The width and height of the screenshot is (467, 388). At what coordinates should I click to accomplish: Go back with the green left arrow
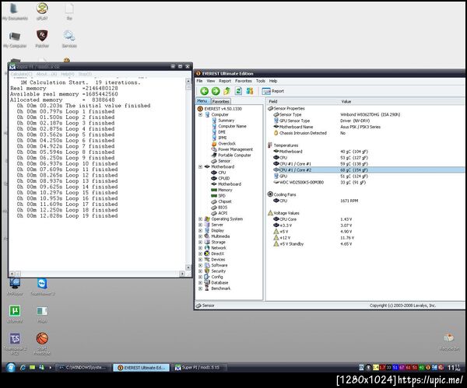tap(204, 91)
